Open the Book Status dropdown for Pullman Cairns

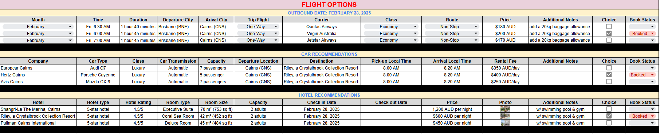point(642,123)
